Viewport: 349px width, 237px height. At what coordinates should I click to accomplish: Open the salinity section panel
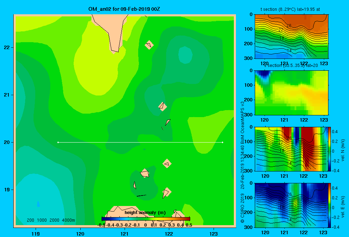pyautogui.click(x=291, y=93)
